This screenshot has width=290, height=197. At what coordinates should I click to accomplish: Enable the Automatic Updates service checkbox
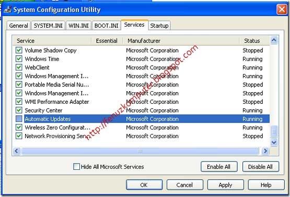pyautogui.click(x=19, y=119)
